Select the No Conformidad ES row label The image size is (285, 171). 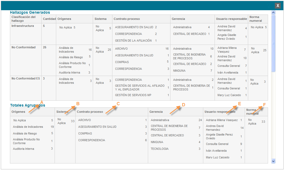[x=26, y=79]
